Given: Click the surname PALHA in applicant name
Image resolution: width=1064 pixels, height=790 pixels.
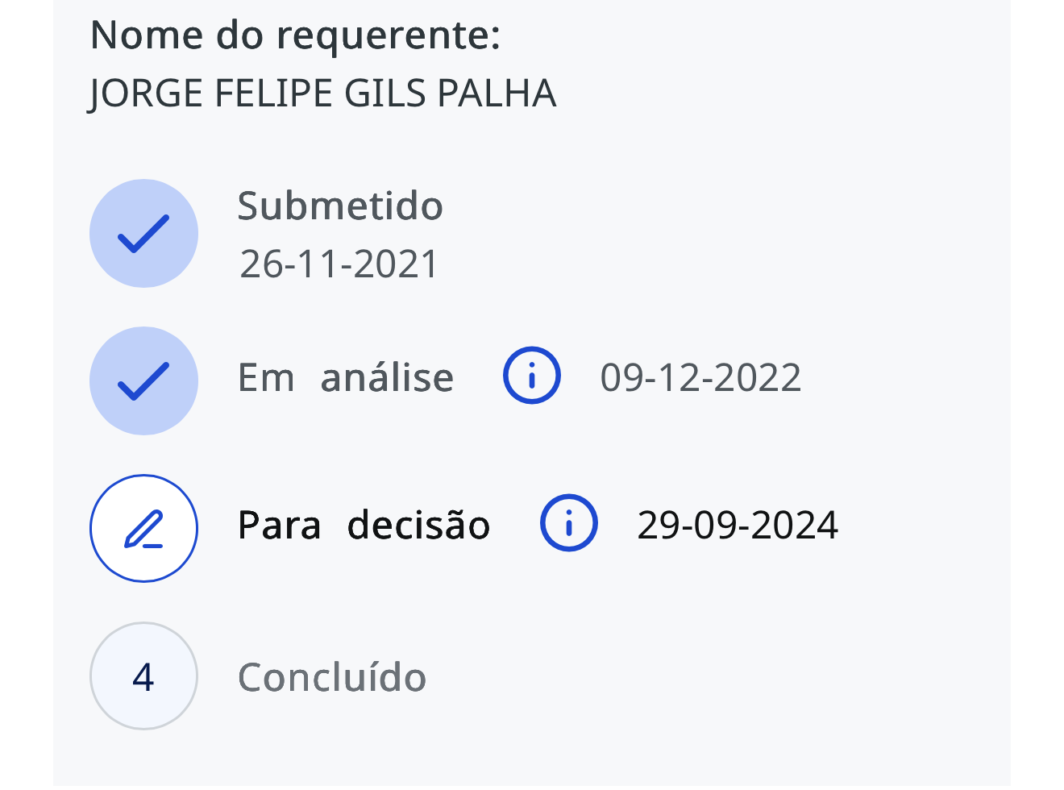Looking at the screenshot, I should pos(497,94).
